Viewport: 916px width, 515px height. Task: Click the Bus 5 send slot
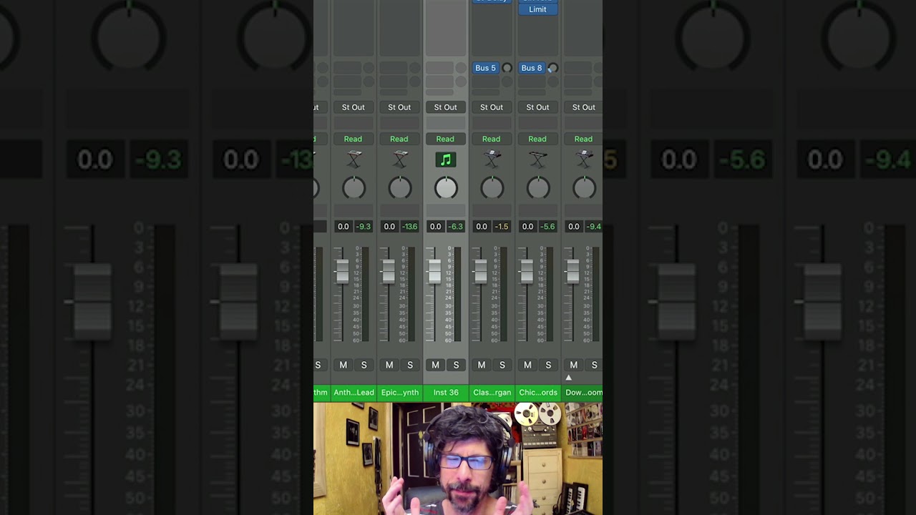click(485, 68)
